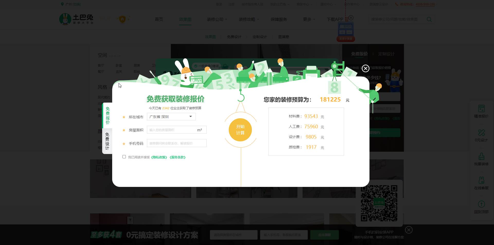Viewport: 494px width, 245px height.
Task: Click the 注册 link in the top bar
Action: coord(232,4)
